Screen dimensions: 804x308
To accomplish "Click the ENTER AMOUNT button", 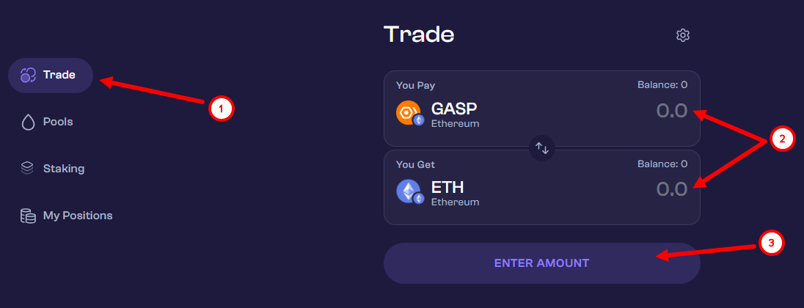I will [542, 263].
